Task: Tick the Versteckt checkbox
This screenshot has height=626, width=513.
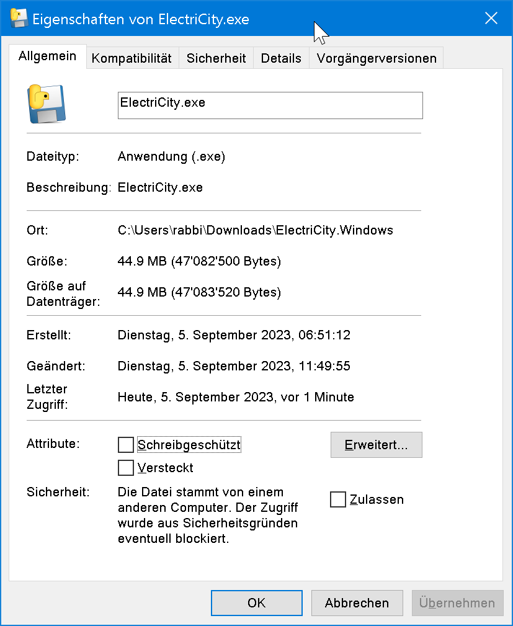Action: point(126,467)
